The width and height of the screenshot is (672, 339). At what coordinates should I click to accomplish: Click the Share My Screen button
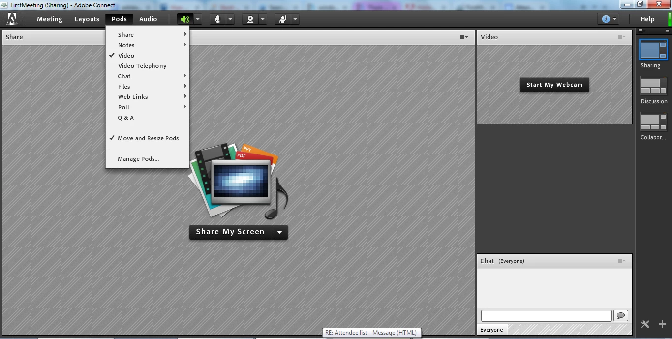230,232
